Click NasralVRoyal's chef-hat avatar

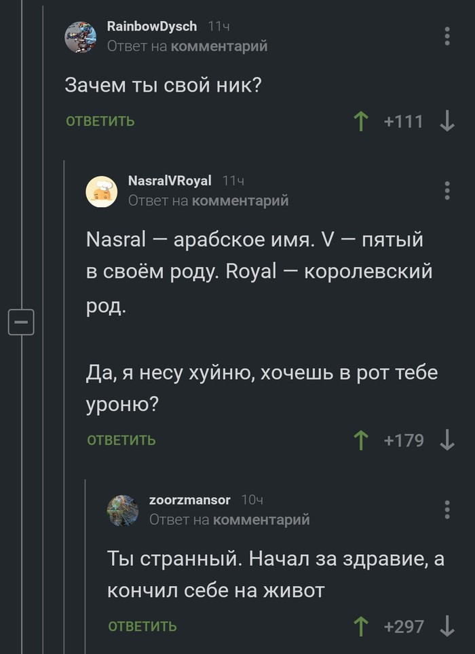(x=102, y=191)
